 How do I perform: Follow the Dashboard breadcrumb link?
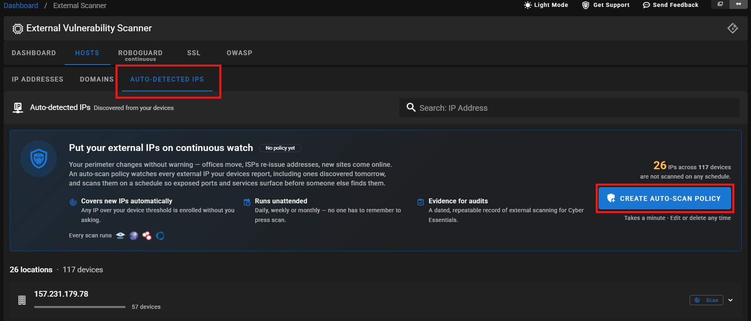coord(21,6)
